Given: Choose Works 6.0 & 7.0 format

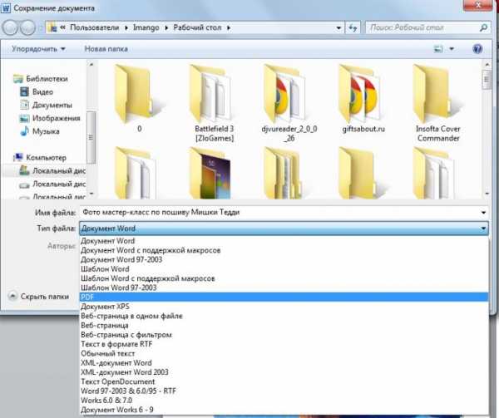Looking at the screenshot, I should [284, 401].
